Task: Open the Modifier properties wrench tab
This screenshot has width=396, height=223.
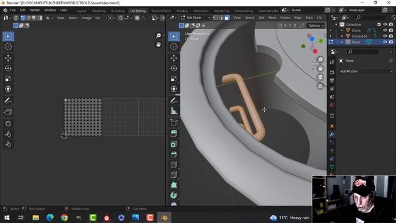Action: point(332,134)
